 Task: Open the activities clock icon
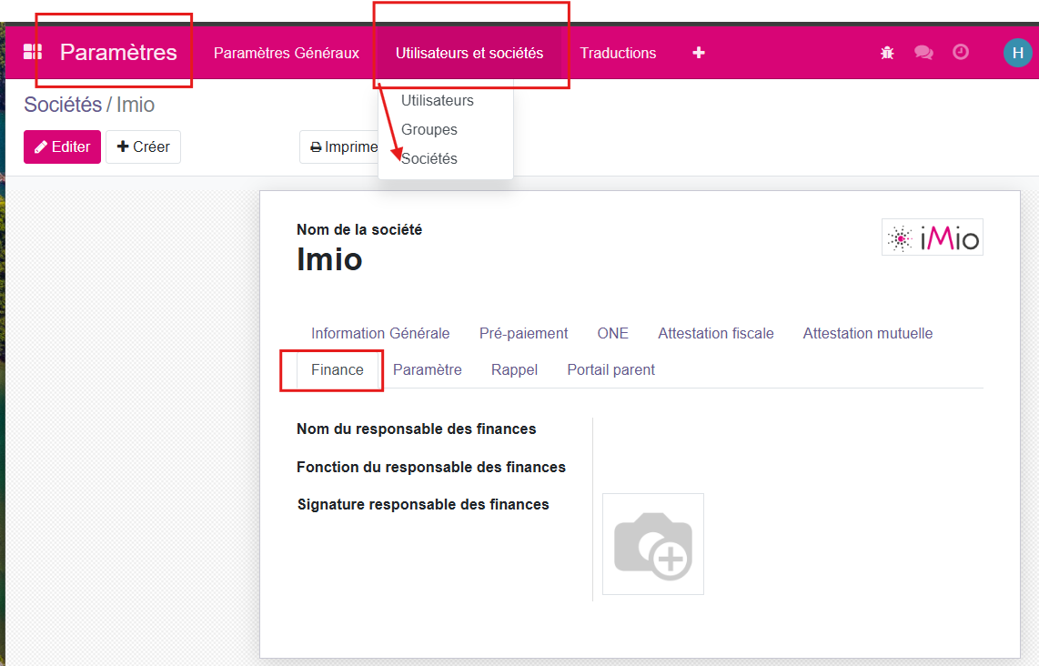pyautogui.click(x=961, y=53)
